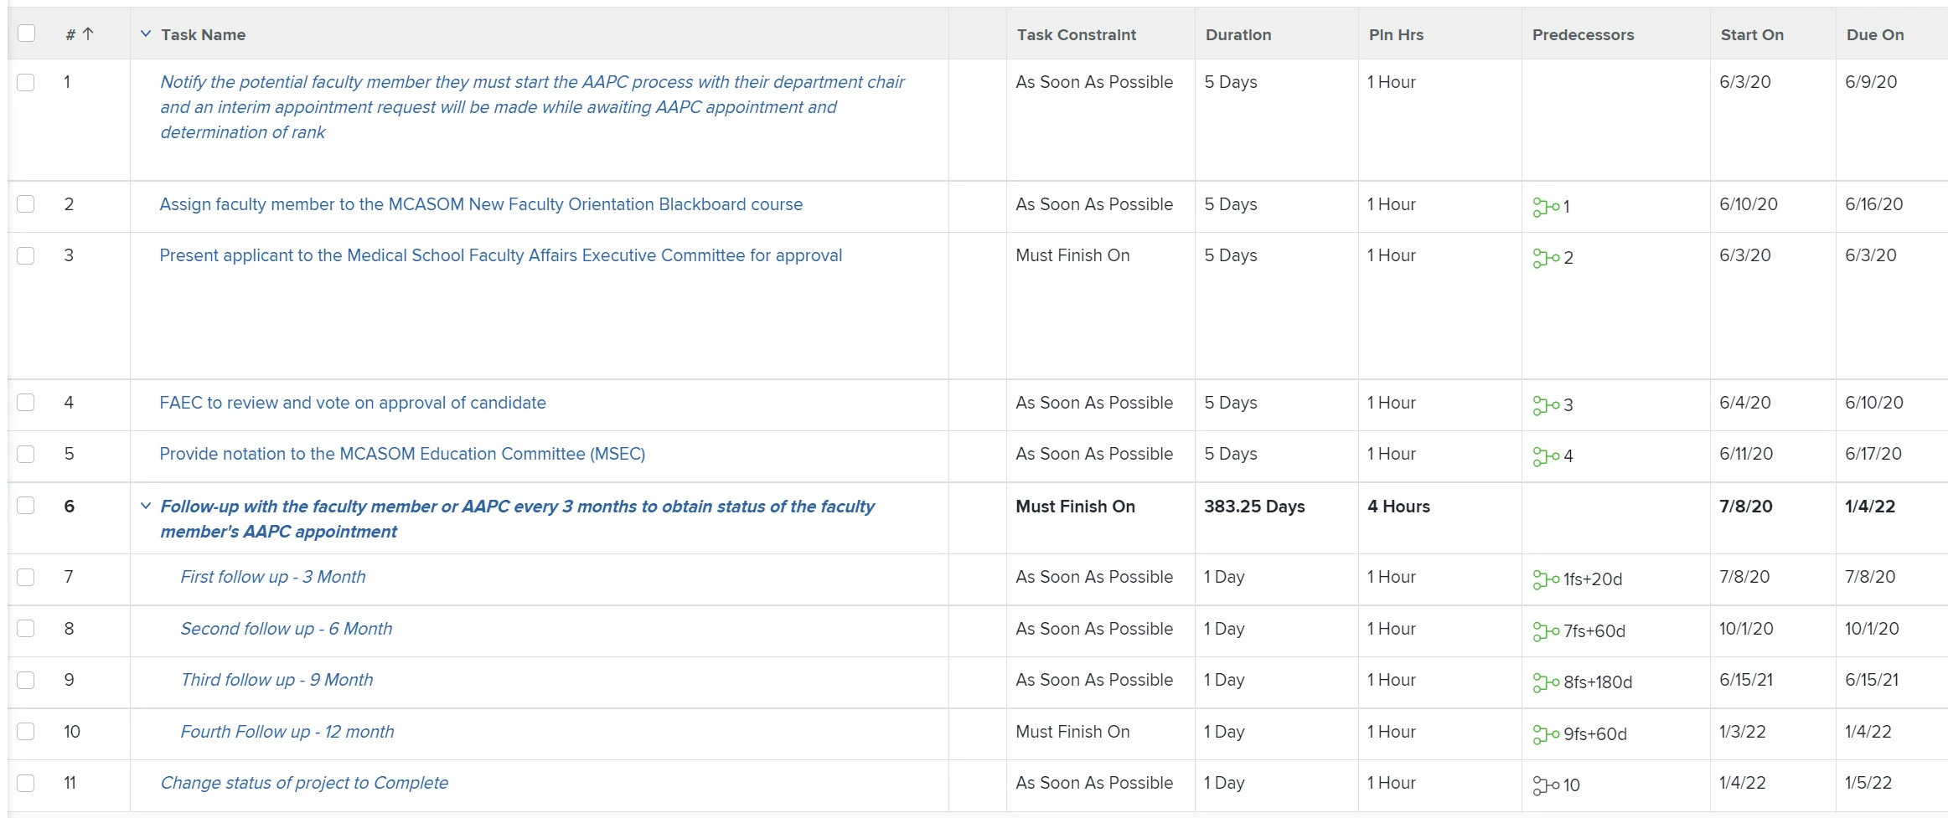Check the box for task 11
Image resolution: width=1948 pixels, height=818 pixels.
click(x=26, y=783)
